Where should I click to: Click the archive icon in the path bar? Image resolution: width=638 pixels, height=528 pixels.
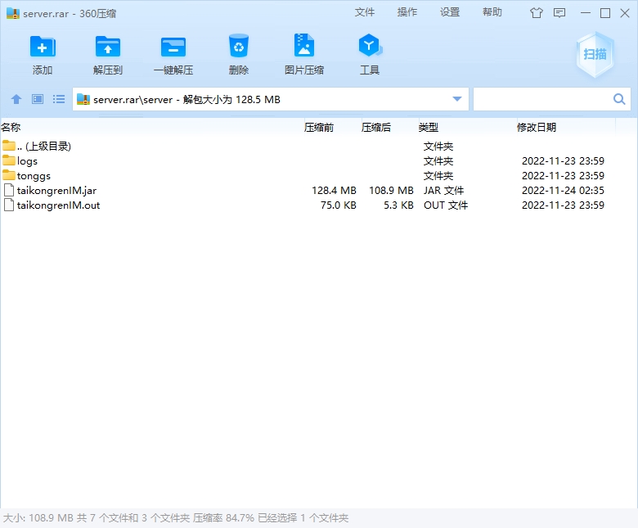83,99
